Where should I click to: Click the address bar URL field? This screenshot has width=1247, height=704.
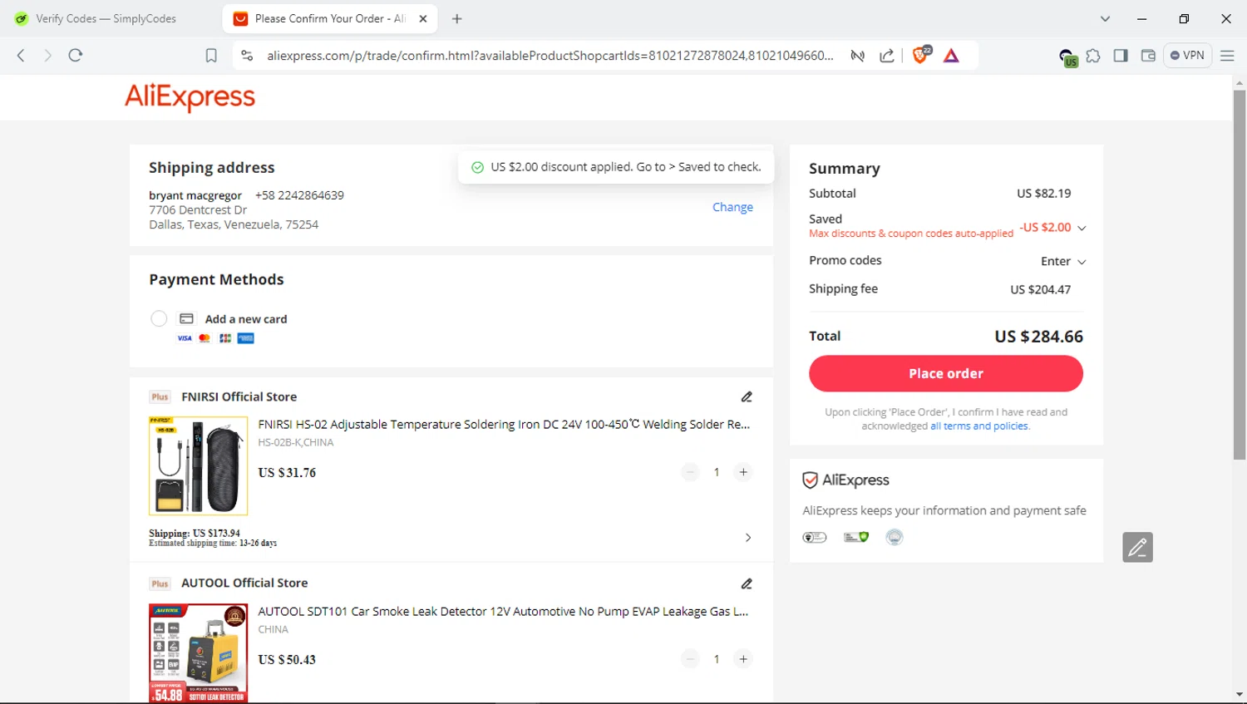click(550, 56)
